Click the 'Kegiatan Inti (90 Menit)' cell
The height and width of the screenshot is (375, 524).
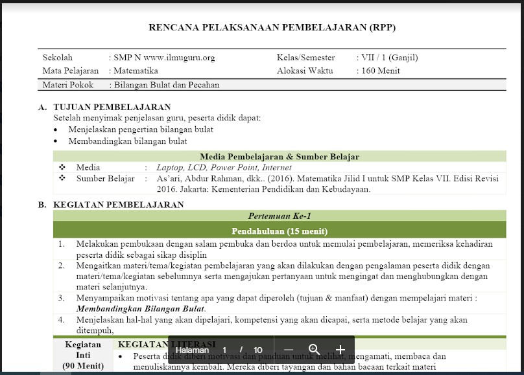[83, 355]
